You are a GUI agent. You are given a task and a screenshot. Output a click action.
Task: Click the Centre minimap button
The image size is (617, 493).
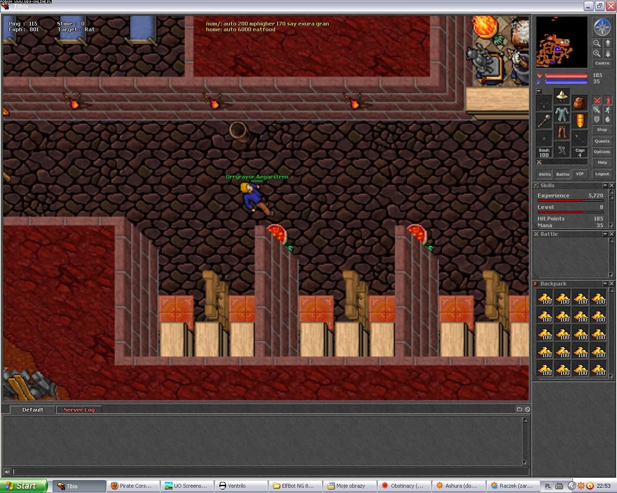[x=602, y=64]
